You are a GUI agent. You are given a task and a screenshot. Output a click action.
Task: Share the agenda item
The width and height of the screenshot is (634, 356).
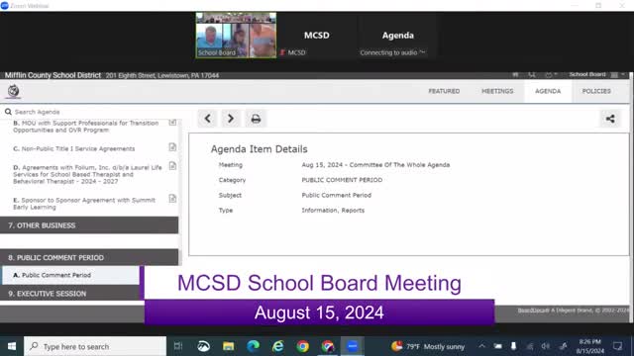[x=610, y=119]
